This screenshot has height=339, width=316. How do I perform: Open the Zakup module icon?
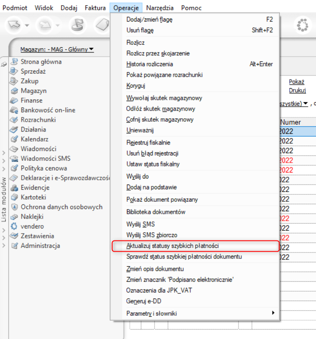tap(14, 81)
